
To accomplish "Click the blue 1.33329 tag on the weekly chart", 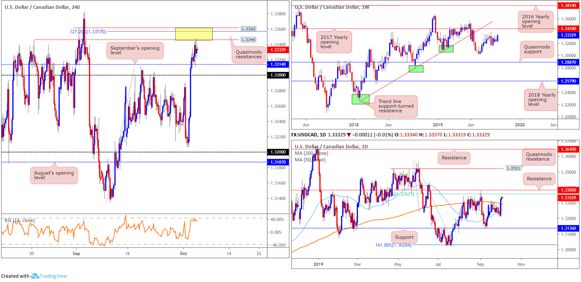I will point(569,35).
